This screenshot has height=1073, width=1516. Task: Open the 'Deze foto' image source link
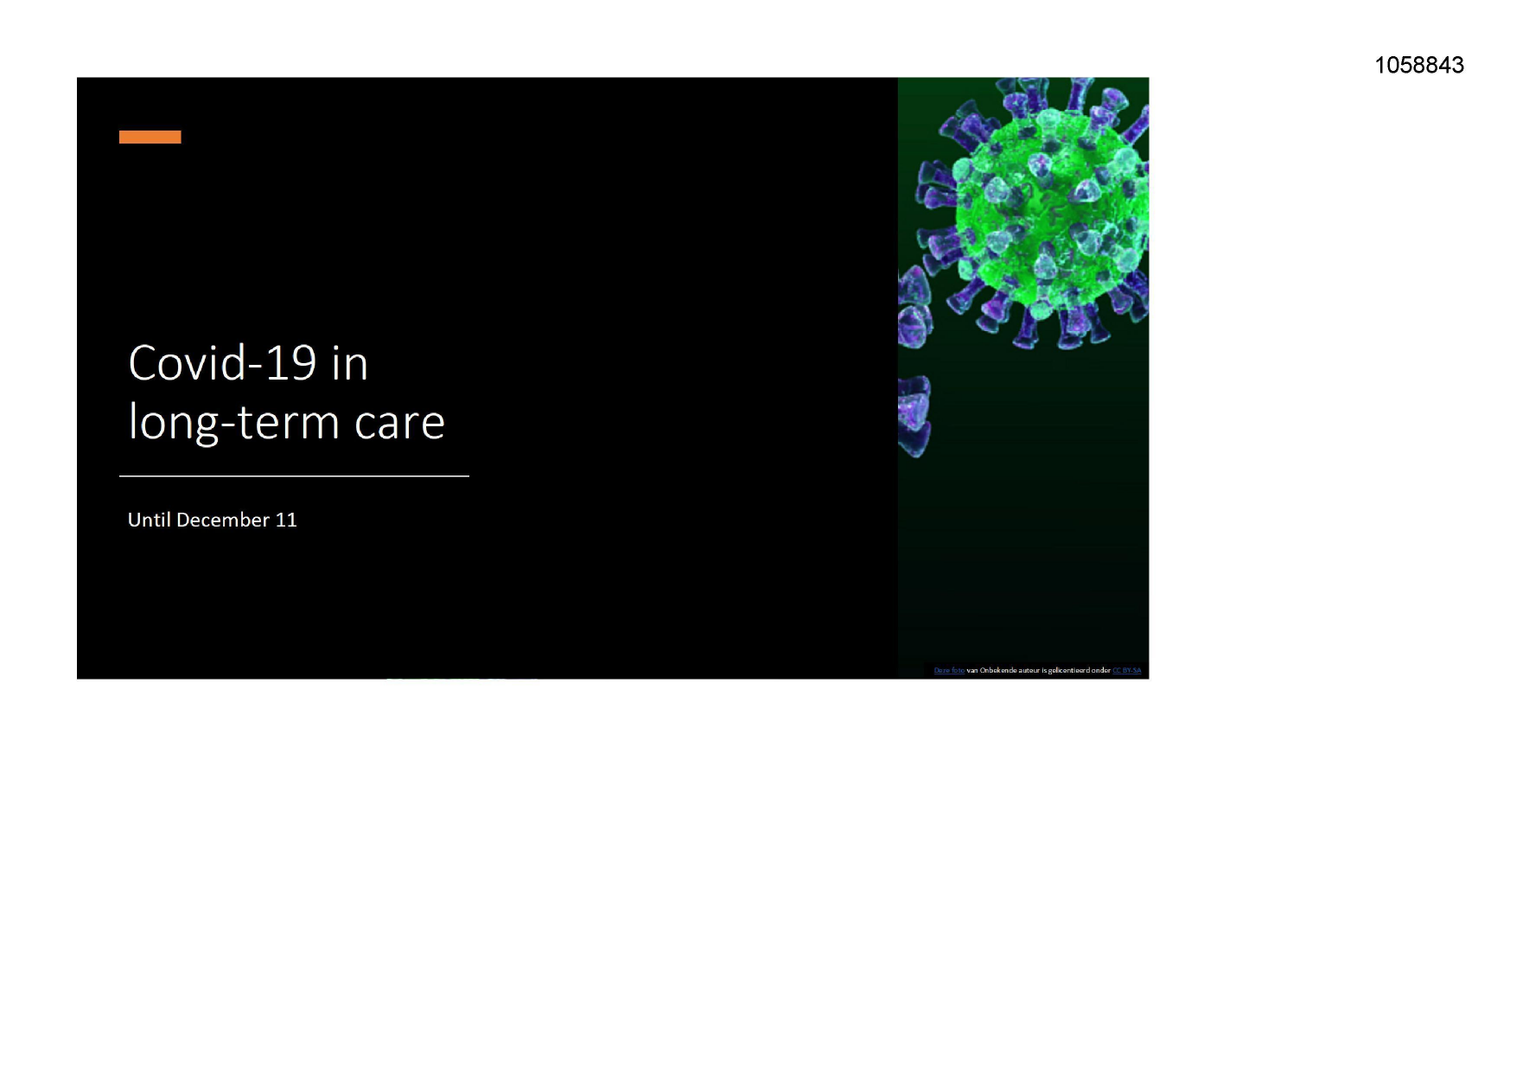pyautogui.click(x=948, y=670)
